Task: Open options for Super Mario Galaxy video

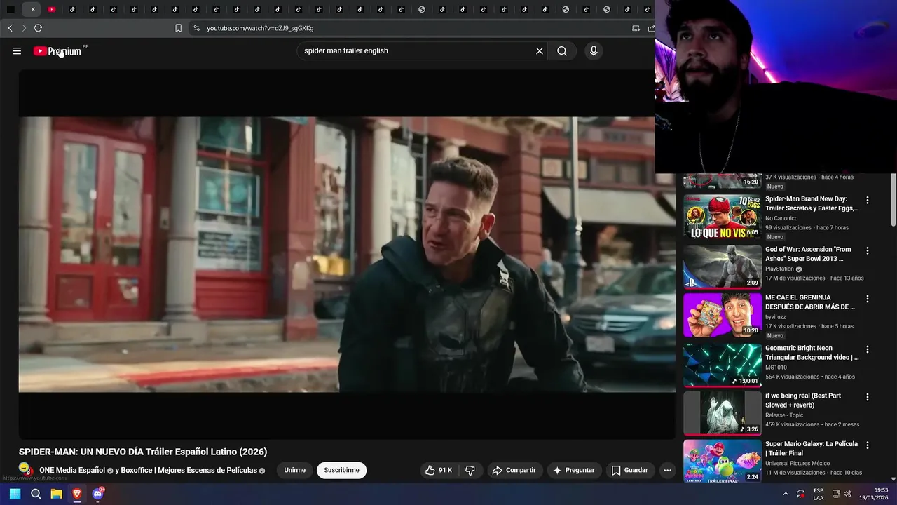Action: (x=868, y=445)
